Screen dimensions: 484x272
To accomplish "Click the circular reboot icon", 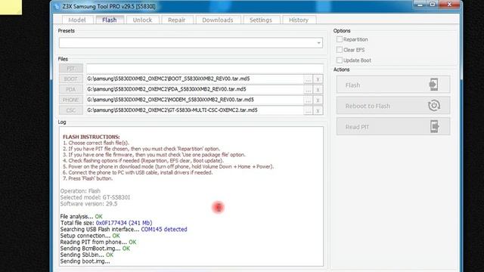I will tap(434, 106).
